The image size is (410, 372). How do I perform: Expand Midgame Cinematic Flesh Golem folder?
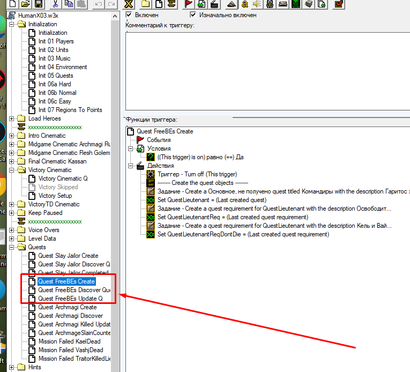[11, 153]
